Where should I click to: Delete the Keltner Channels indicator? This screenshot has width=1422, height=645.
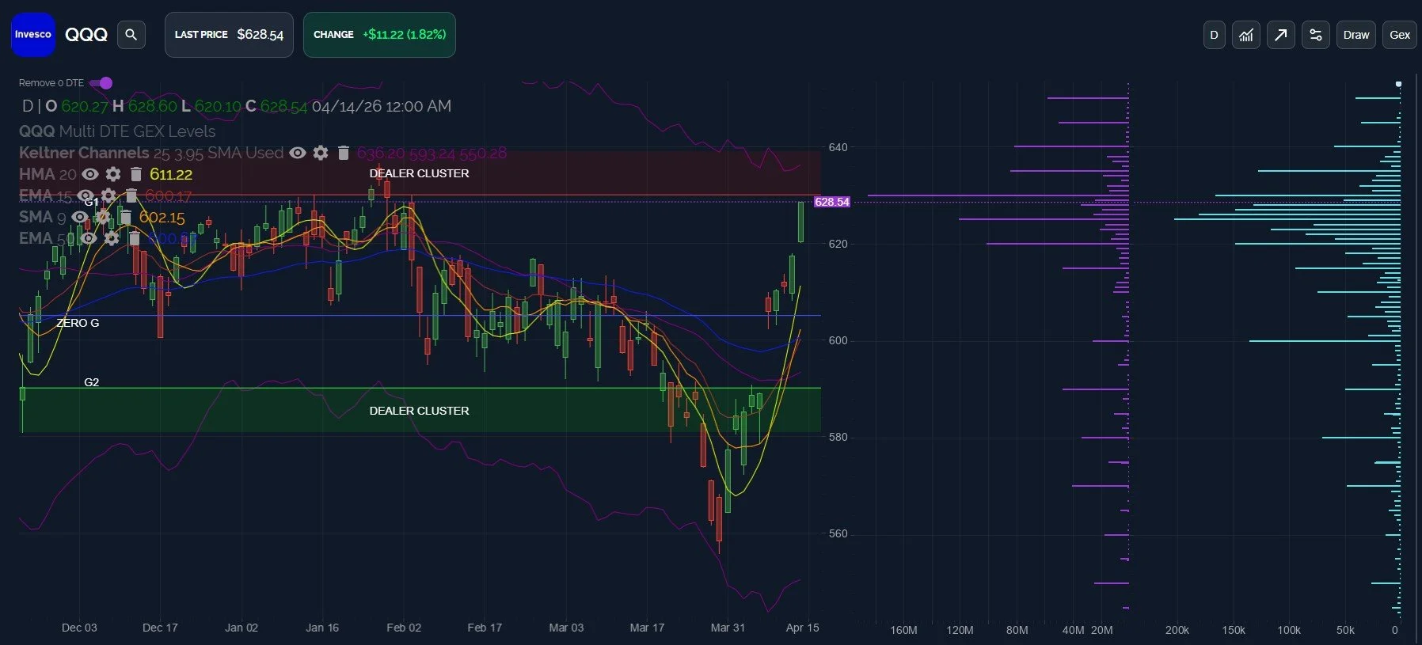click(x=344, y=153)
